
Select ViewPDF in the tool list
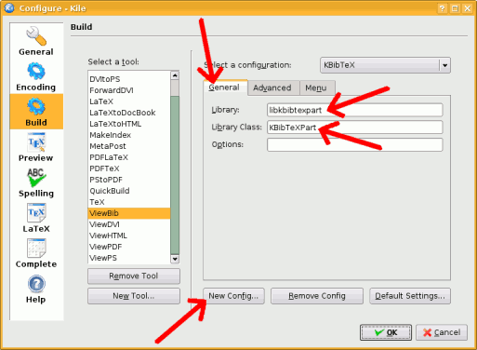129,247
